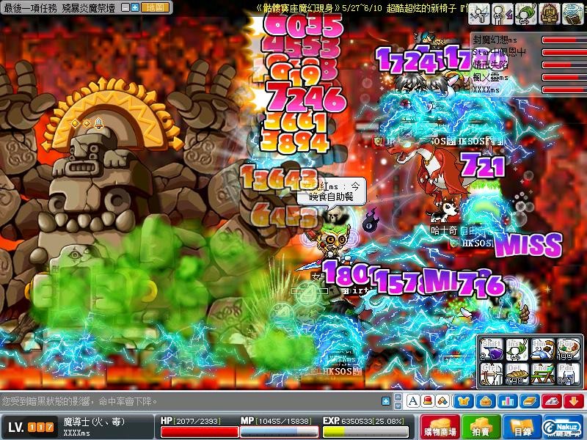
Task: Open the 購物商場 Cash Shop button
Action: coord(440,427)
